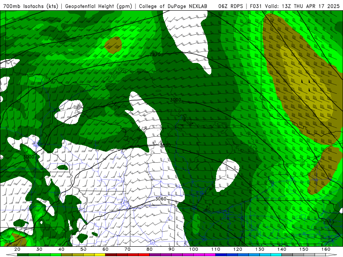343x257 pixels.
Task: Click the 60 knot legend value
Action: point(105,249)
